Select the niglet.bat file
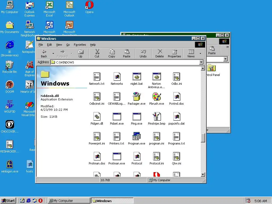 click(x=137, y=79)
